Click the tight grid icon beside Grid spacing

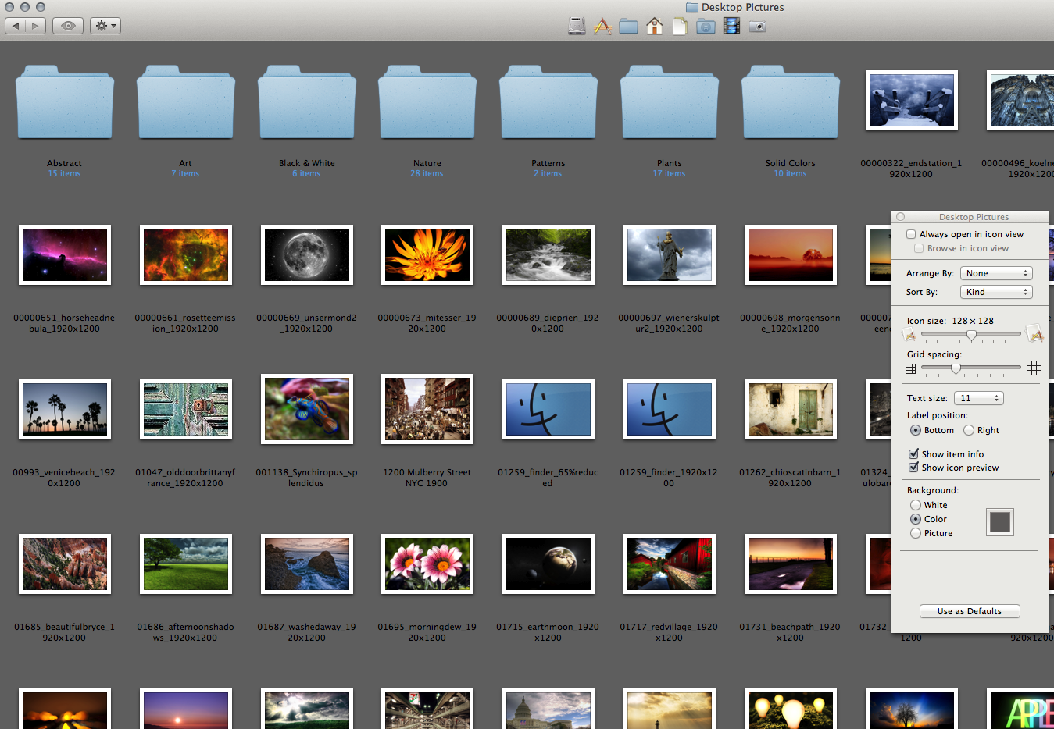pyautogui.click(x=910, y=368)
